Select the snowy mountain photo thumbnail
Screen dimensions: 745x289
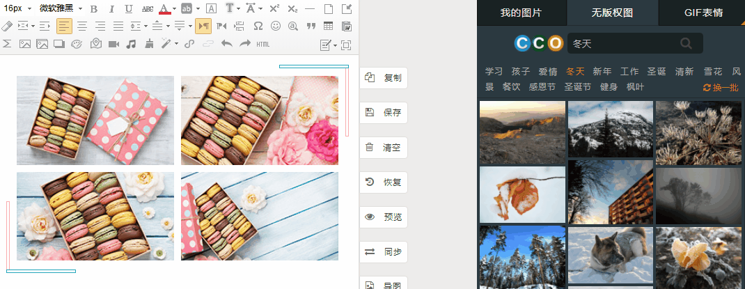pyautogui.click(x=611, y=128)
